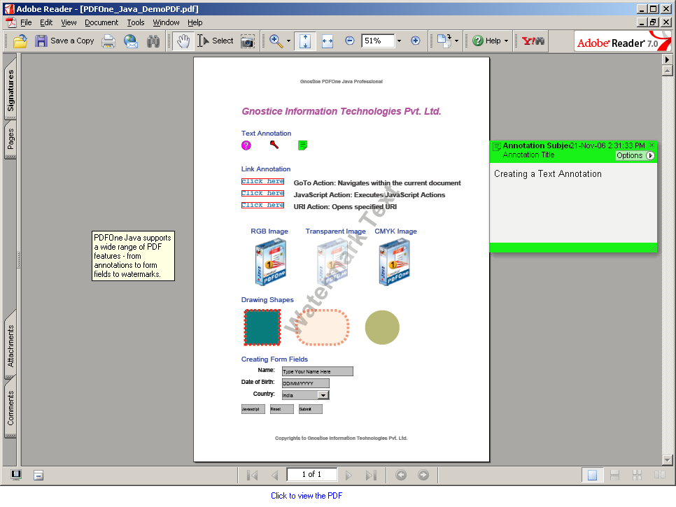Open the View menu
The width and height of the screenshot is (676, 507).
[x=69, y=22]
